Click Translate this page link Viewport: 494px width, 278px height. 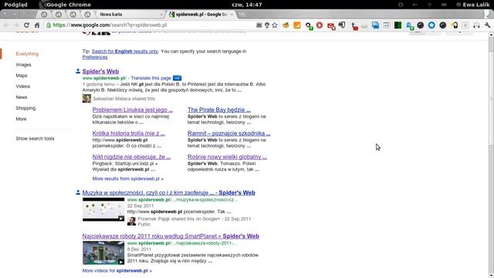(151, 78)
